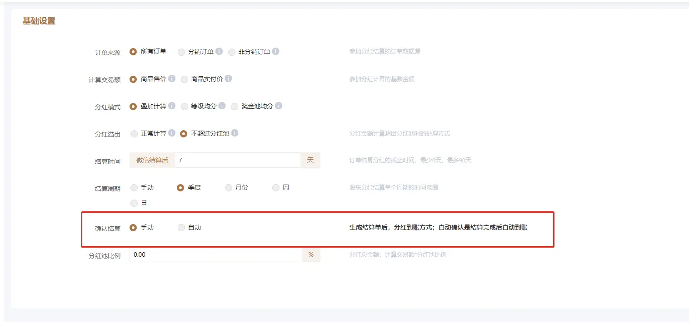Show the tooltip icon for 商品售价
Screen dimensions: 689x322
coord(172,78)
